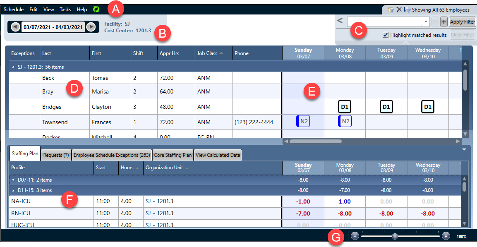477x247 pixels.
Task: Go to the previous schedule period
Action: pos(15,27)
